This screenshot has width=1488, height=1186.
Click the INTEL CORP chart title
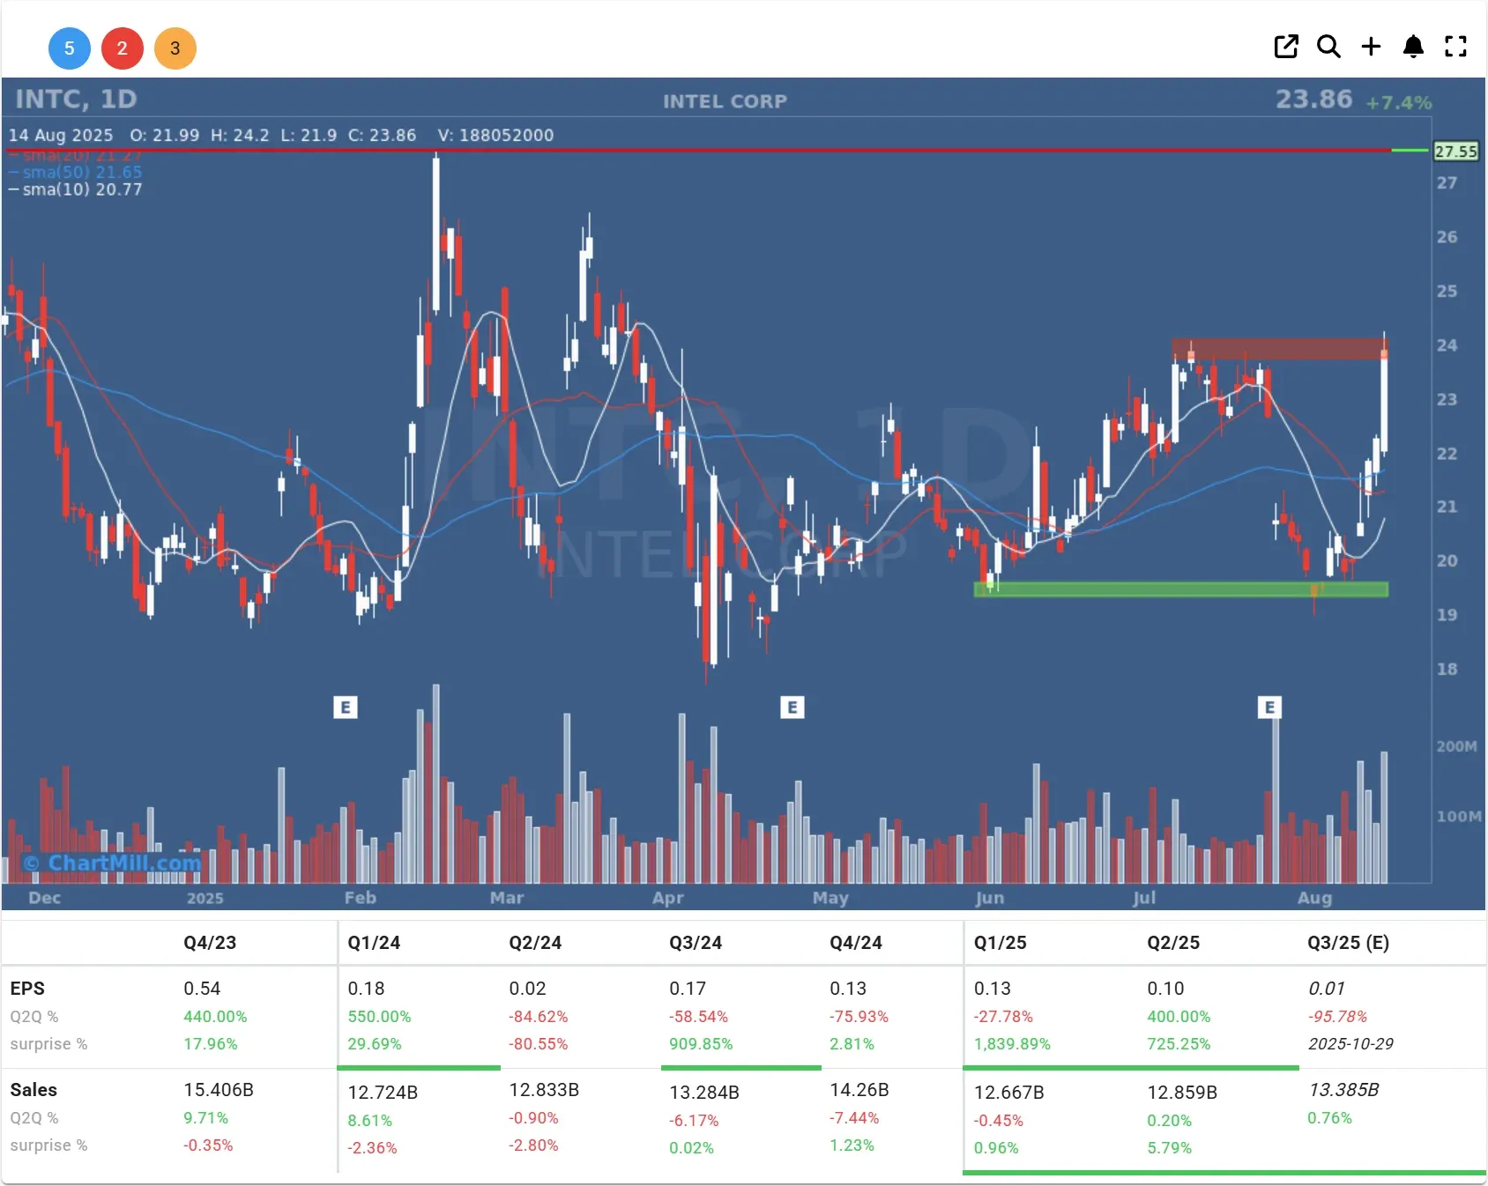[725, 101]
